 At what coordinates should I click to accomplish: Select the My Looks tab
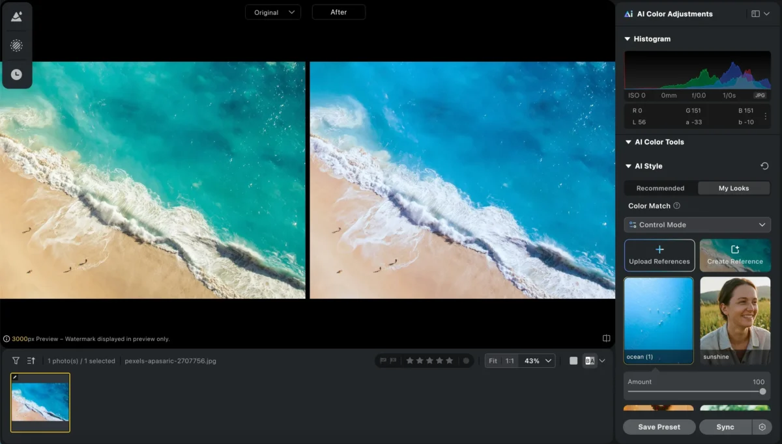[734, 188]
